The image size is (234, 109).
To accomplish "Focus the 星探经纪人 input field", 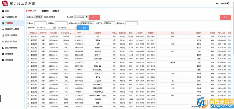I will tap(131, 23).
